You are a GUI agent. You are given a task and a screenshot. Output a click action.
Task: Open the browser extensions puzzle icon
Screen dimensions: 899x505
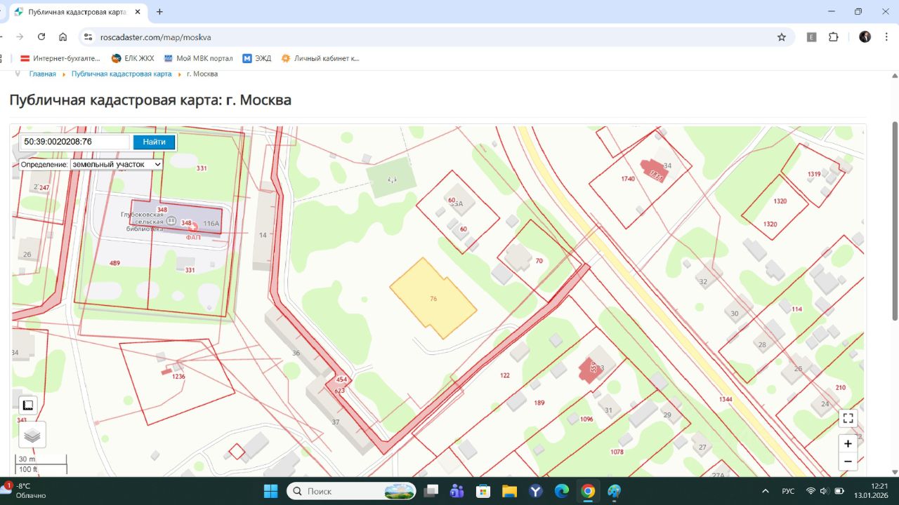[x=834, y=37]
